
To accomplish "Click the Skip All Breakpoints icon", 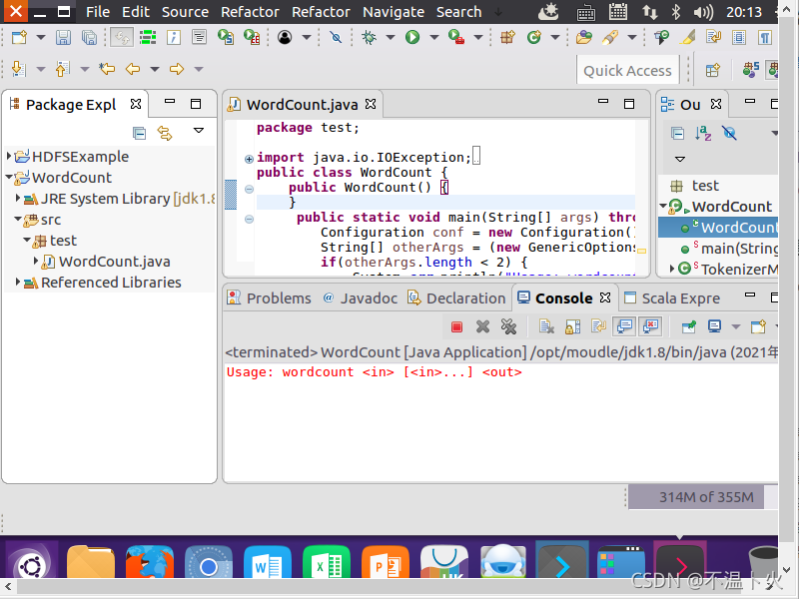I will (x=336, y=37).
